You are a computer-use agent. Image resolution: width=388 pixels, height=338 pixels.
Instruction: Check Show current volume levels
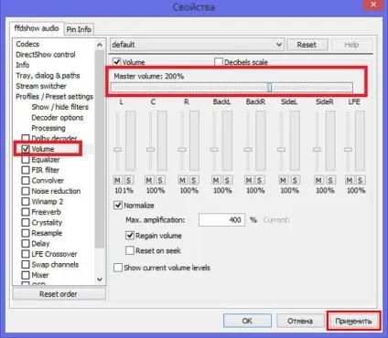click(x=118, y=268)
